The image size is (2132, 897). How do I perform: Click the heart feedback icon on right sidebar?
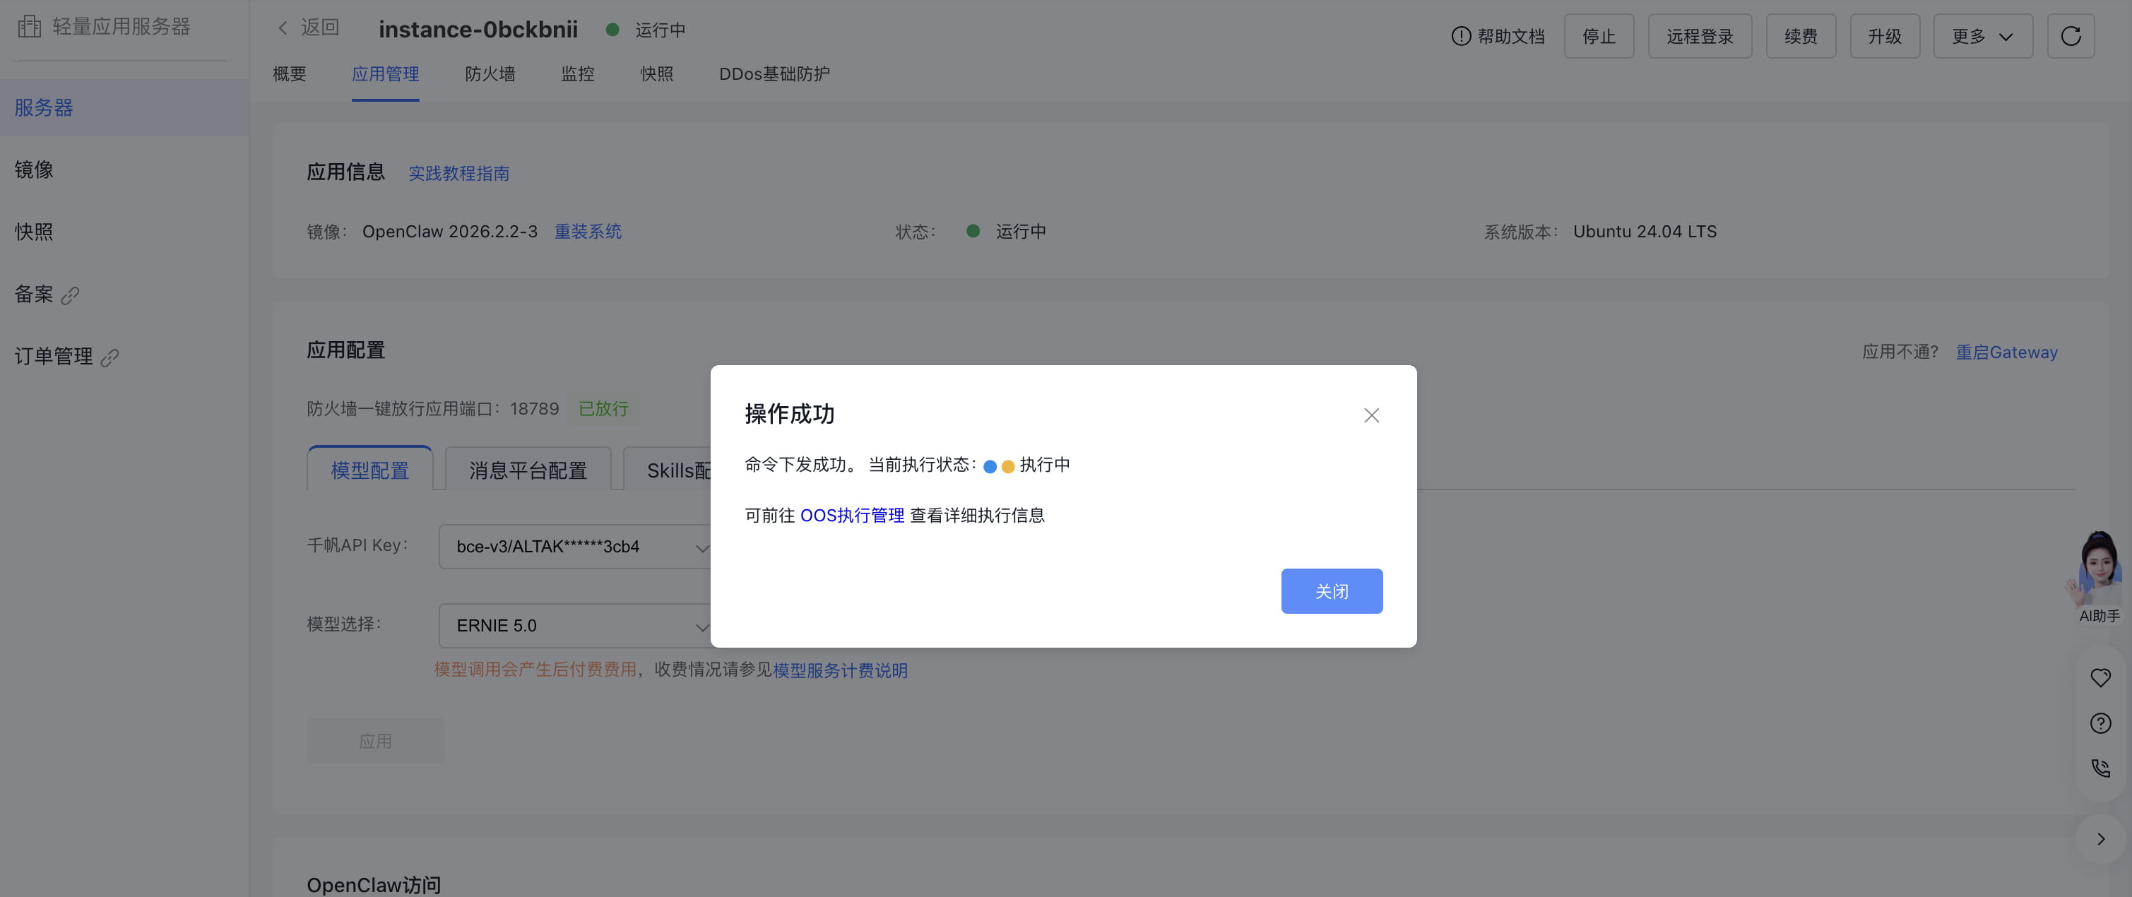(x=2100, y=678)
